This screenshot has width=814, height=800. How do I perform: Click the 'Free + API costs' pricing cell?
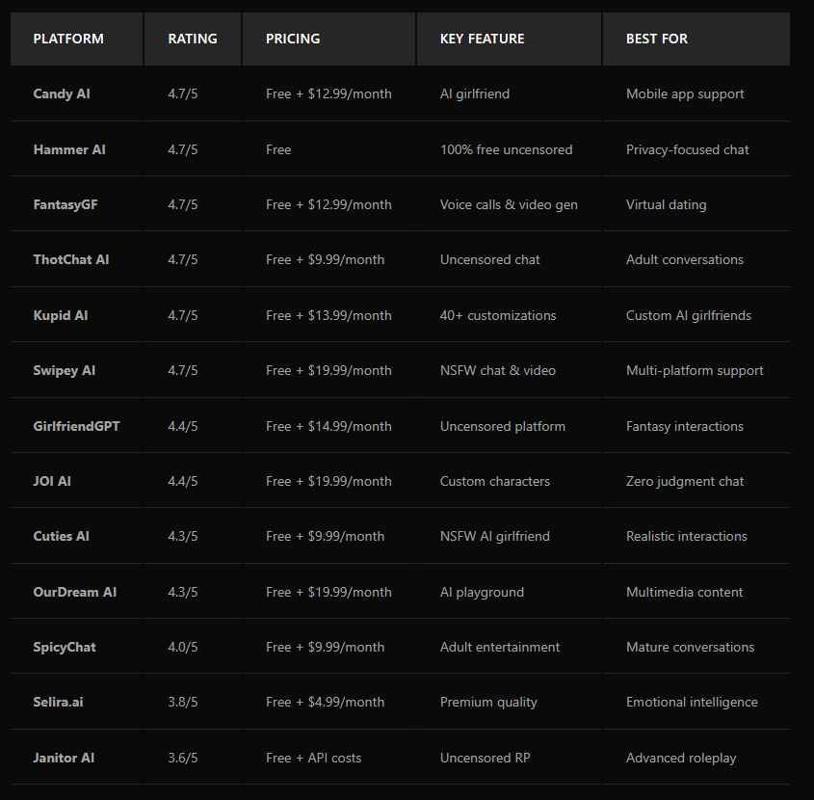314,758
